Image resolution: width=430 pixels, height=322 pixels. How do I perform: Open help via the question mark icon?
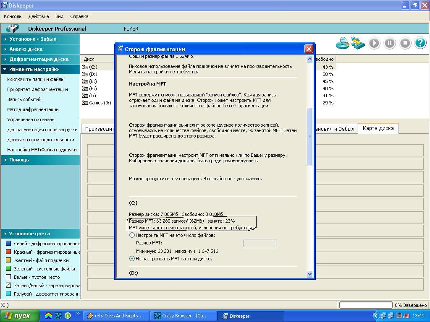420,43
